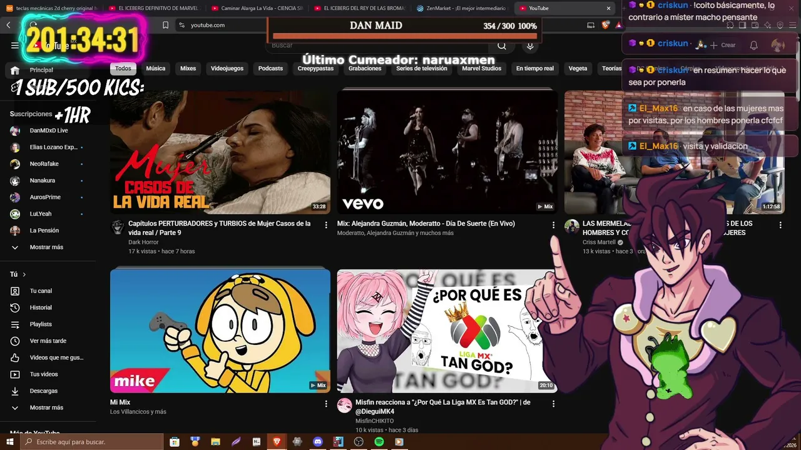Screen dimensions: 801x450
Task: Play the Liga MX Tan God thumbnail
Action: pyautogui.click(x=447, y=331)
